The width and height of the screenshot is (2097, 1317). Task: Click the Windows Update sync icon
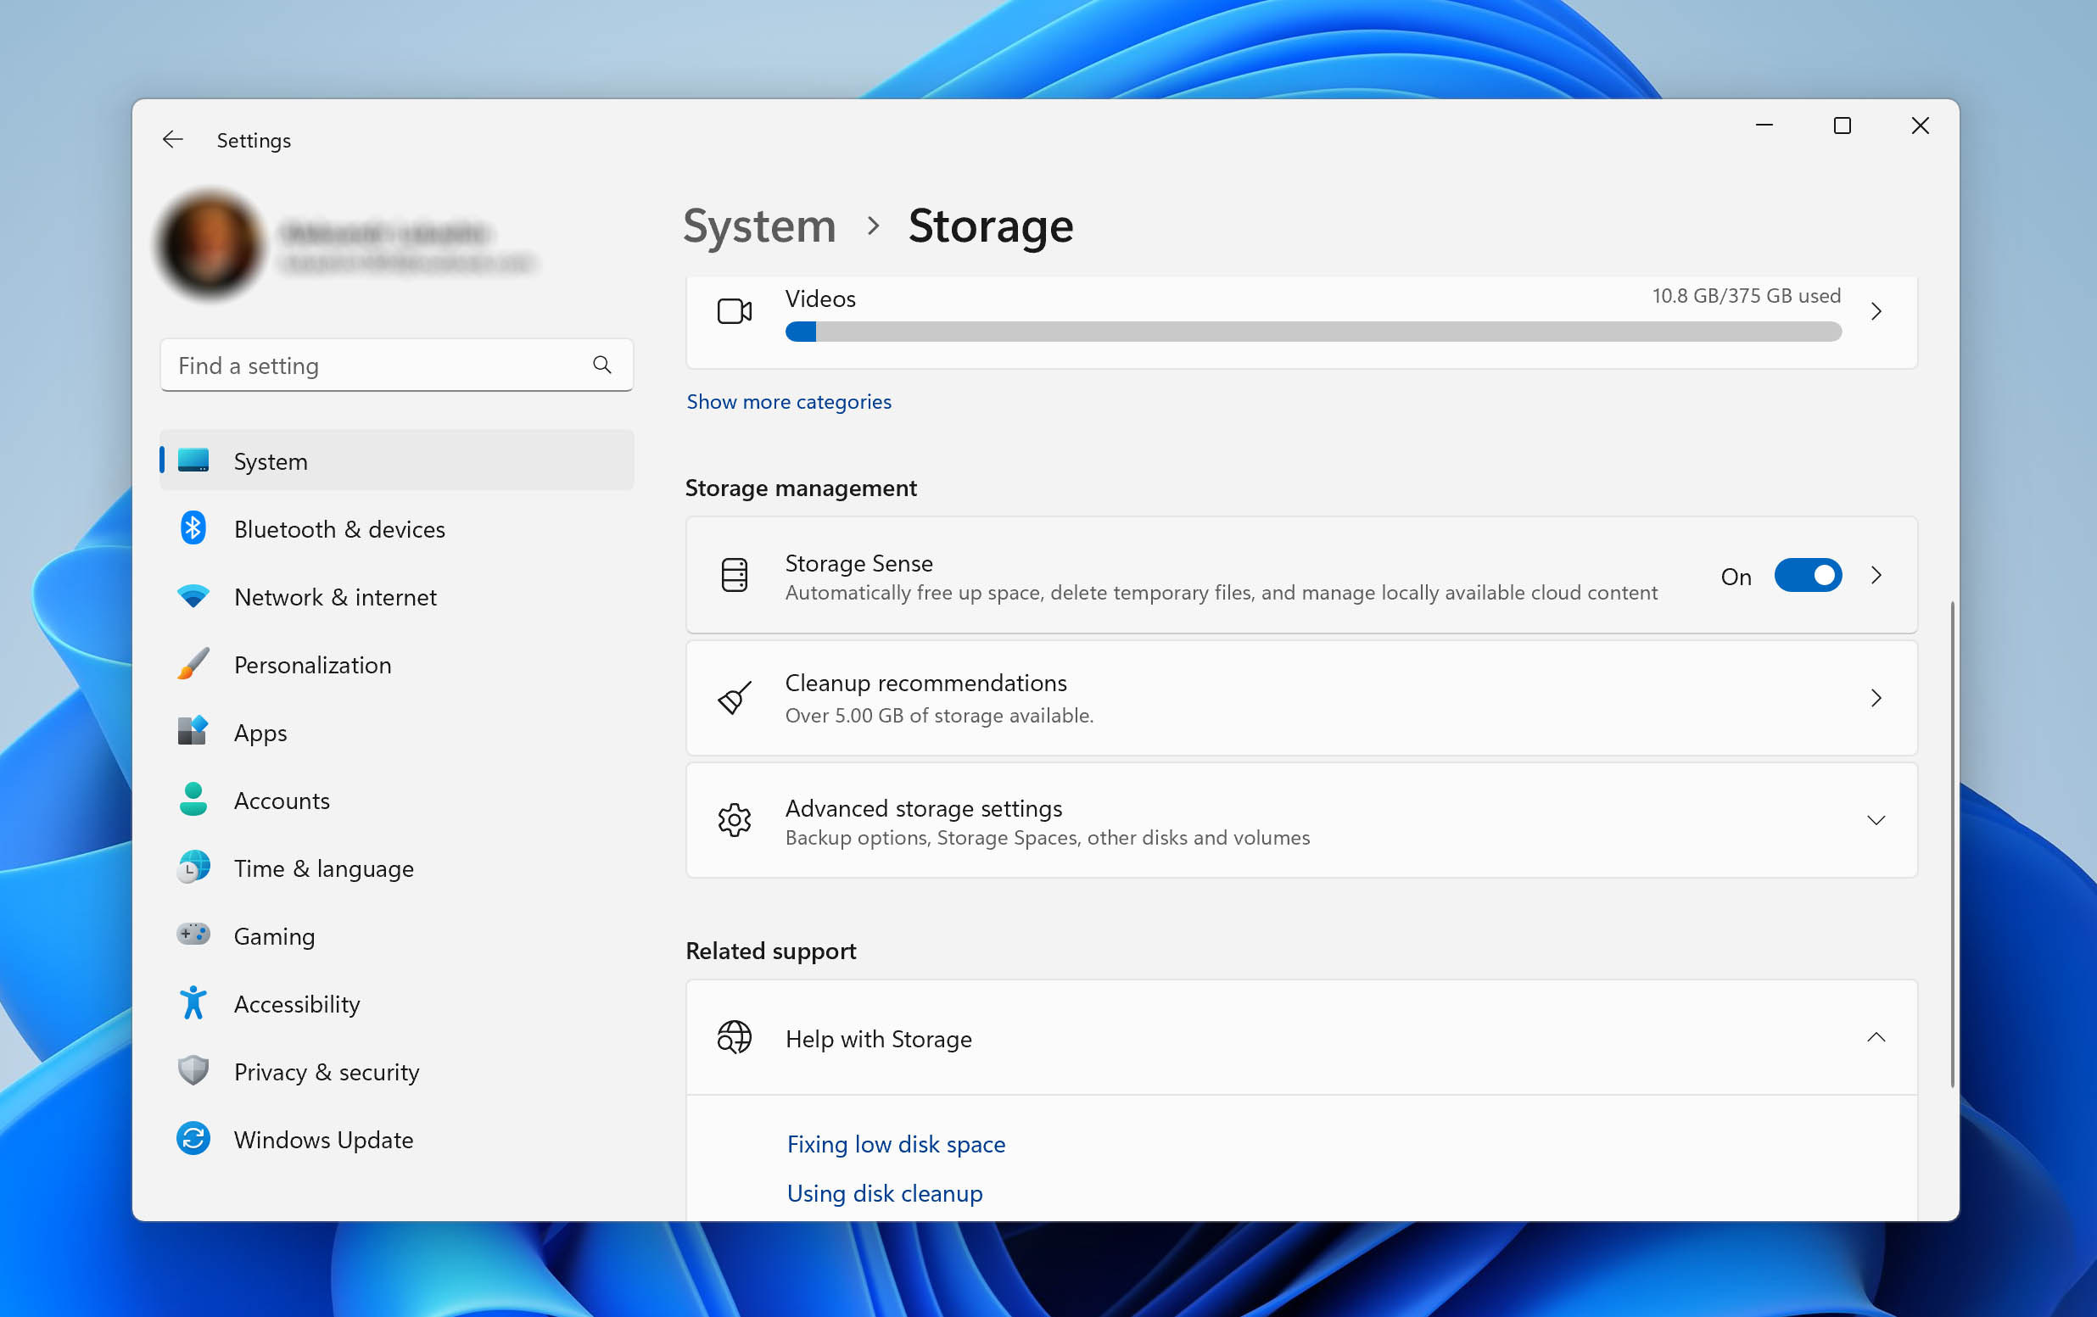tap(193, 1139)
